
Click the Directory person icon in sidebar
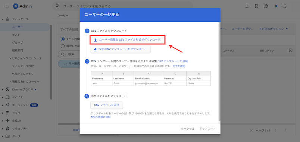8,19
